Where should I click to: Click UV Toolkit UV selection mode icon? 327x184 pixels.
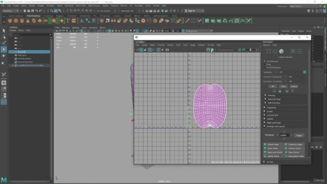[x=269, y=51]
